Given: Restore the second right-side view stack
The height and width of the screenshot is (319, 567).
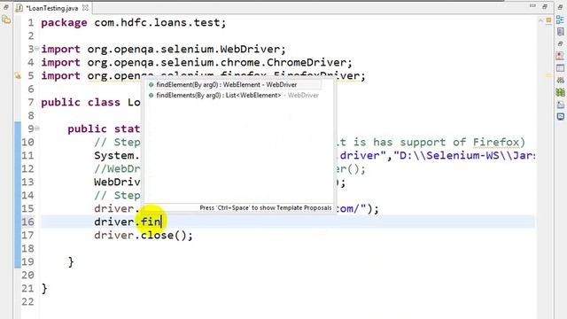Looking at the screenshot, I should pos(560,43).
